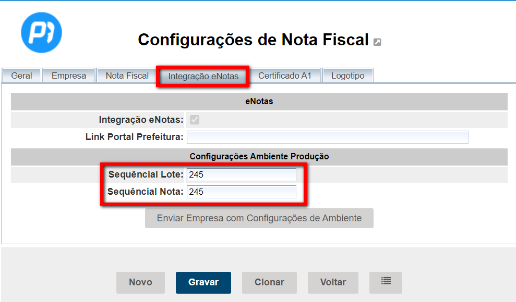The image size is (516, 302).
Task: Go back using the Voltar button
Action: [x=333, y=282]
